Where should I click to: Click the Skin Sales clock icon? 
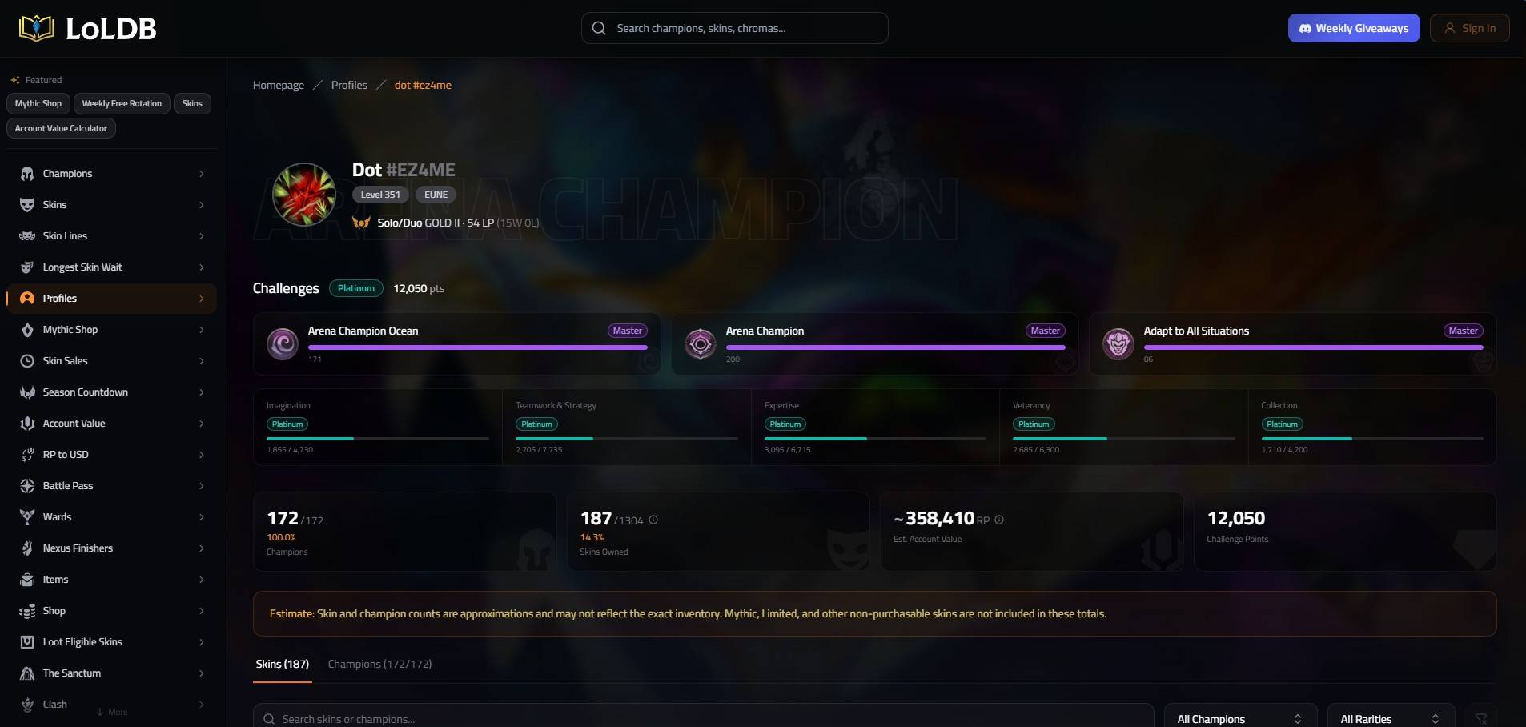tap(27, 361)
